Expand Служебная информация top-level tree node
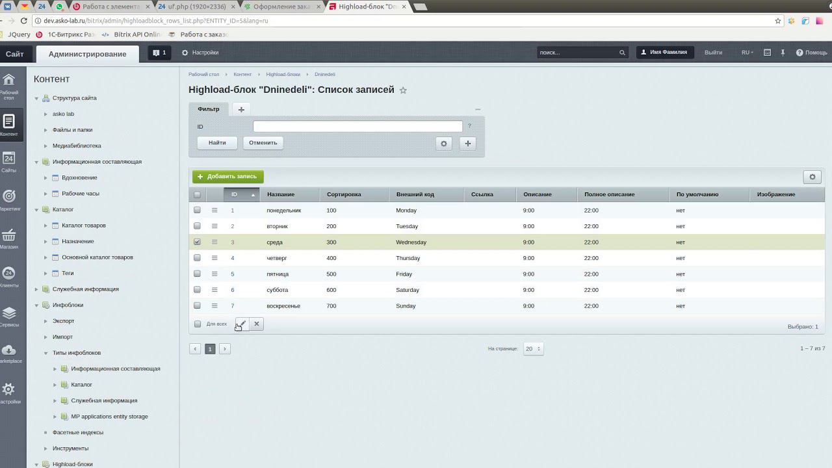 point(36,289)
